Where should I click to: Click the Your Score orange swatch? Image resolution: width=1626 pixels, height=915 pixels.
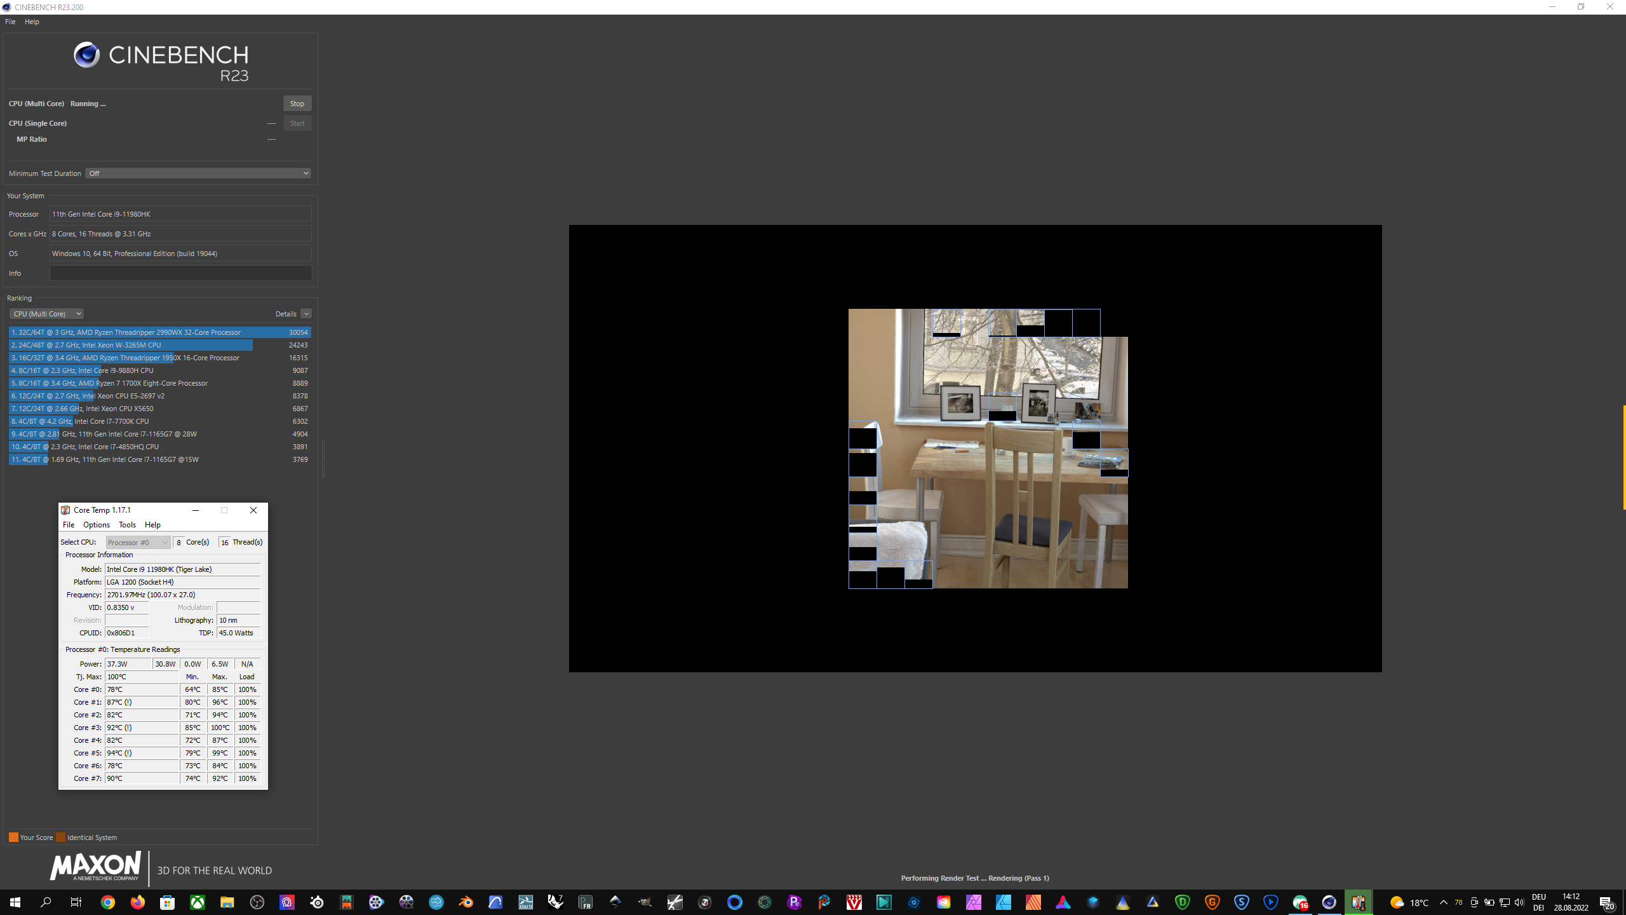(x=13, y=837)
